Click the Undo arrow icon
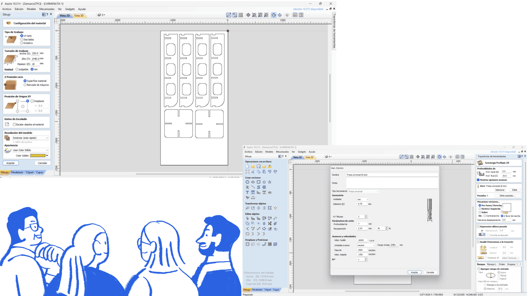The height and width of the screenshot is (296, 527). [270, 172]
